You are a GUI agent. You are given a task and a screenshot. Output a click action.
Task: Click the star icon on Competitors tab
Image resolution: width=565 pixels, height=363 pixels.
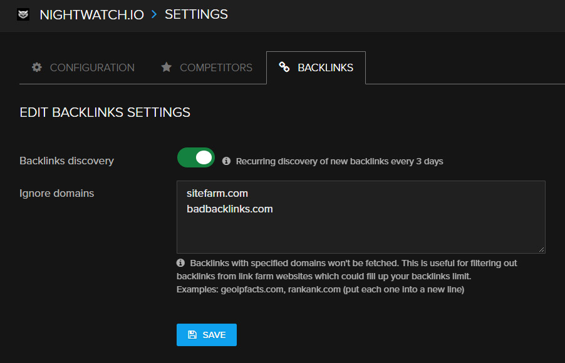pyautogui.click(x=166, y=67)
